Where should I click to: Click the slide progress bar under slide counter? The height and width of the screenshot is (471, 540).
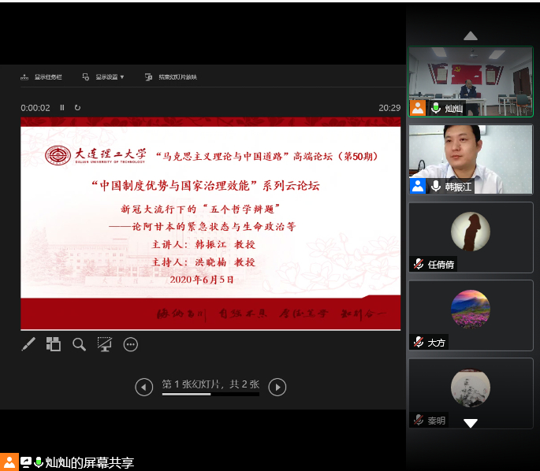click(210, 395)
